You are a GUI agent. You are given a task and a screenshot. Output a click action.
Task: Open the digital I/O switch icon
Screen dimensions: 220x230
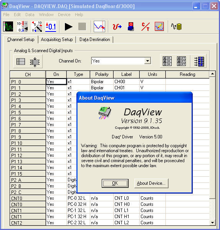[131, 26]
